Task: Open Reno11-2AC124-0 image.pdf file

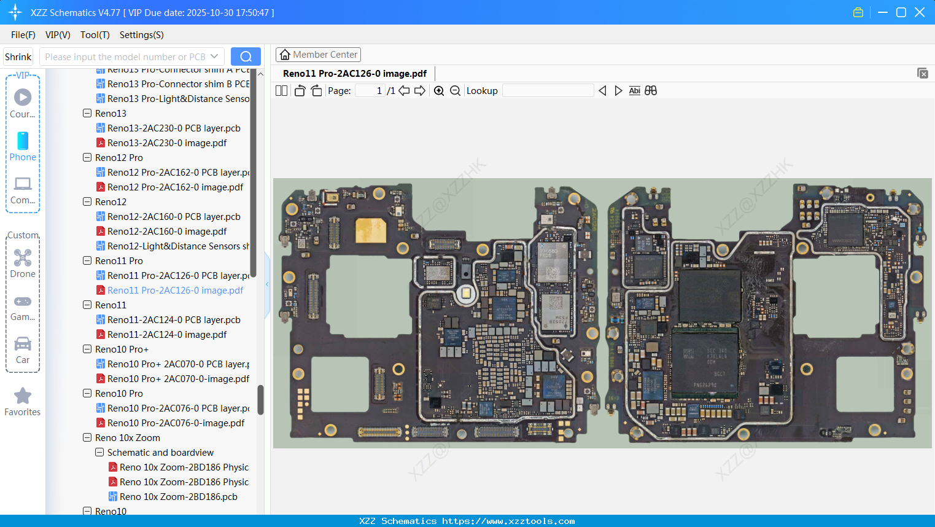Action: click(167, 335)
